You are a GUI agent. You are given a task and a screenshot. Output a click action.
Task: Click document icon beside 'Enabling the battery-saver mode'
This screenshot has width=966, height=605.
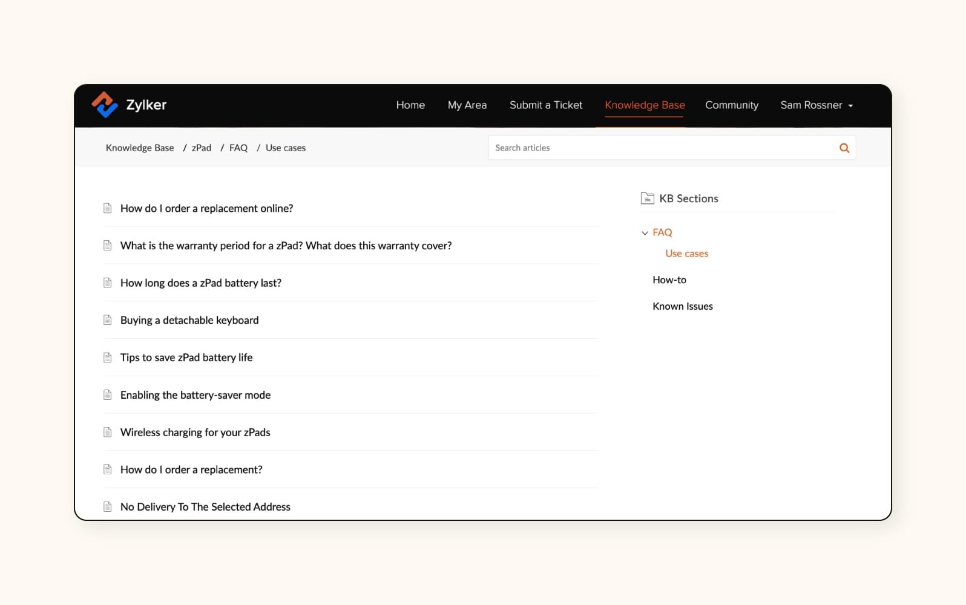(108, 395)
